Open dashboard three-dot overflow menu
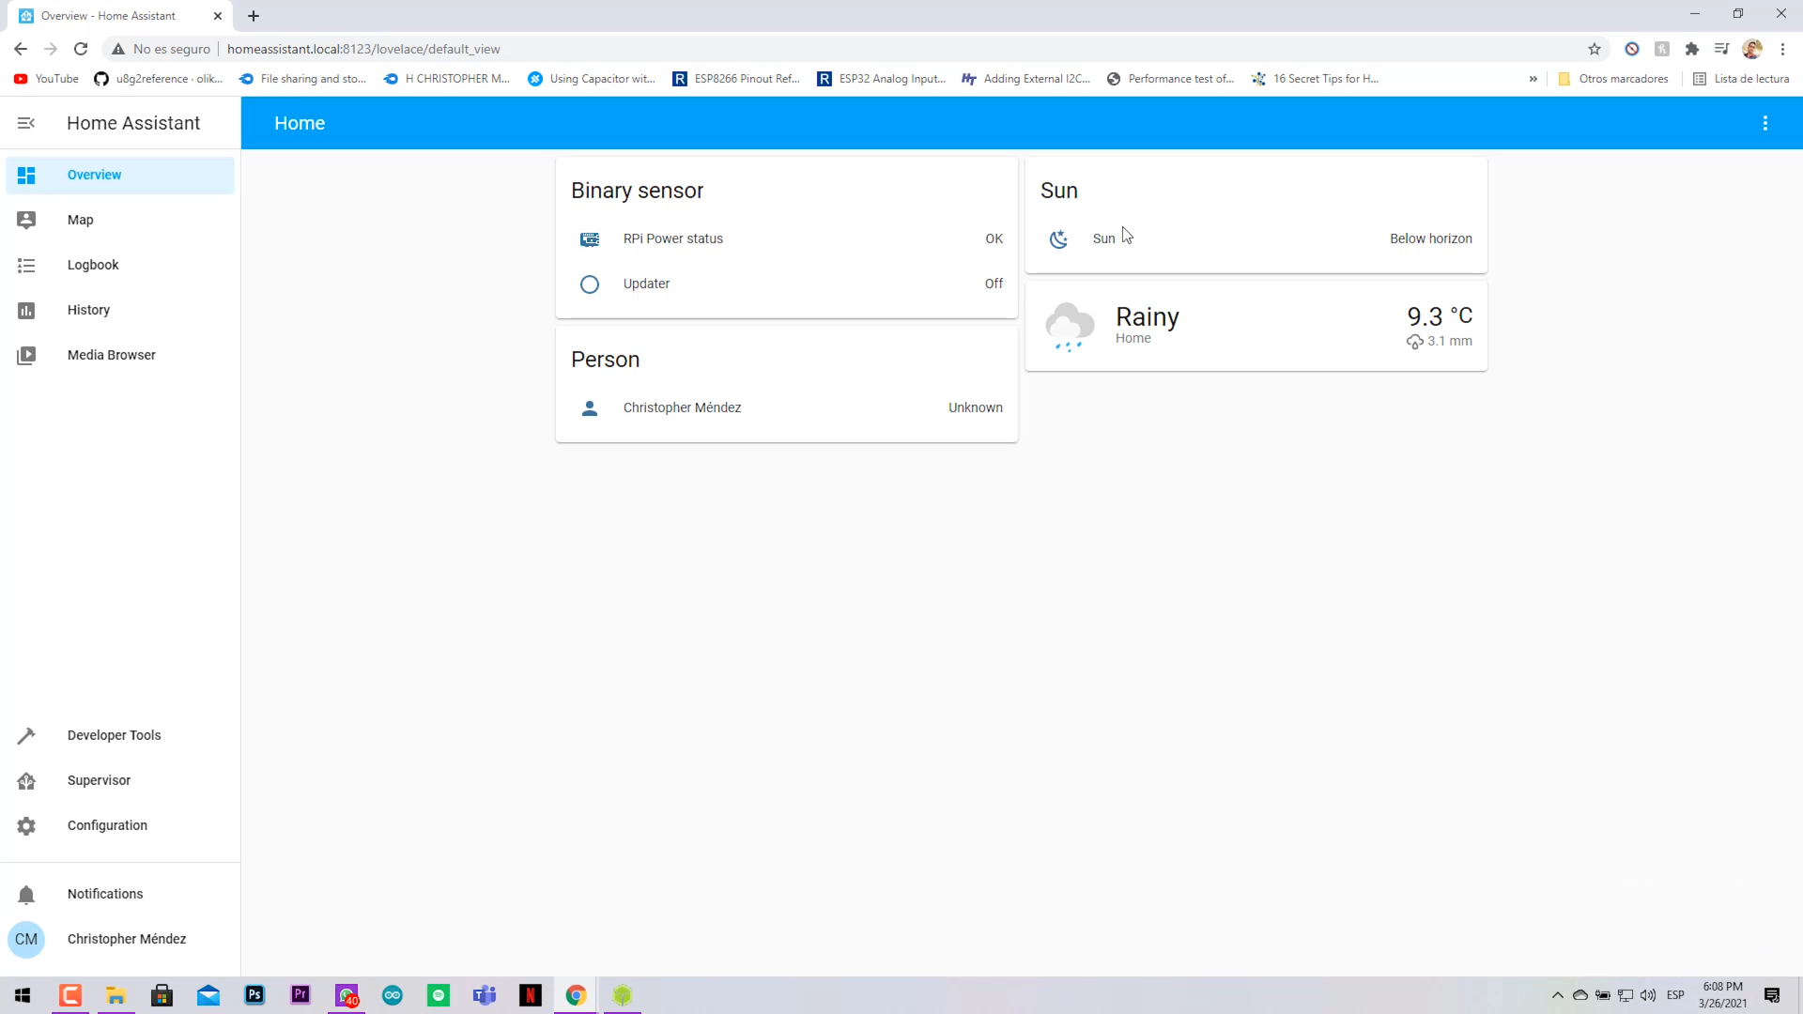 coord(1764,123)
